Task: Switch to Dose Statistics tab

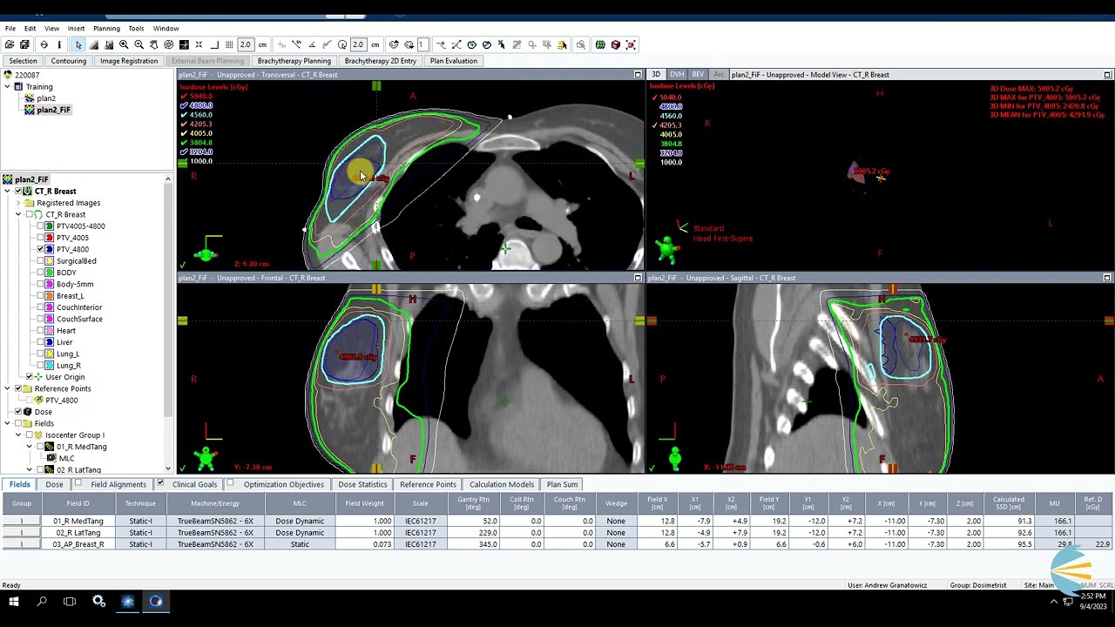Action: click(x=362, y=484)
